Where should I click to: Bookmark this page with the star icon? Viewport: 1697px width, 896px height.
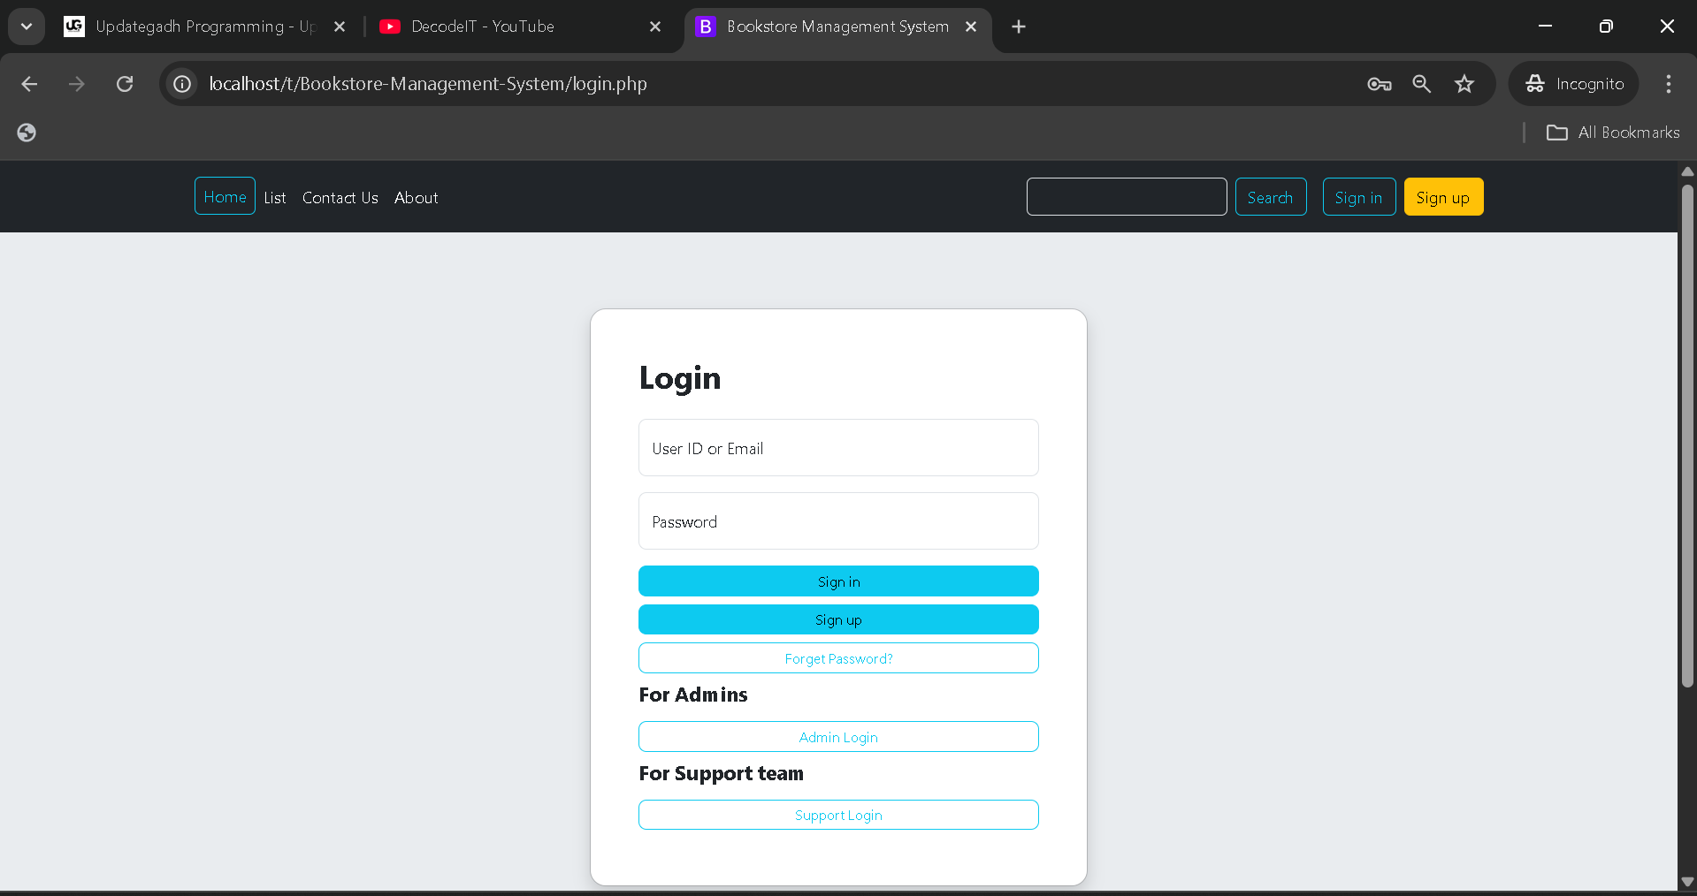tap(1464, 84)
